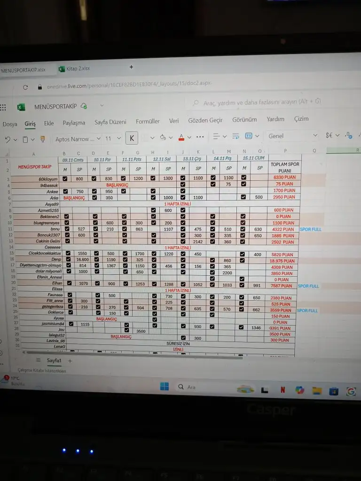The height and width of the screenshot is (481, 361).
Task: Toggle bnnu's 15.11 Cum menu checkbox
Action: tap(243, 229)
